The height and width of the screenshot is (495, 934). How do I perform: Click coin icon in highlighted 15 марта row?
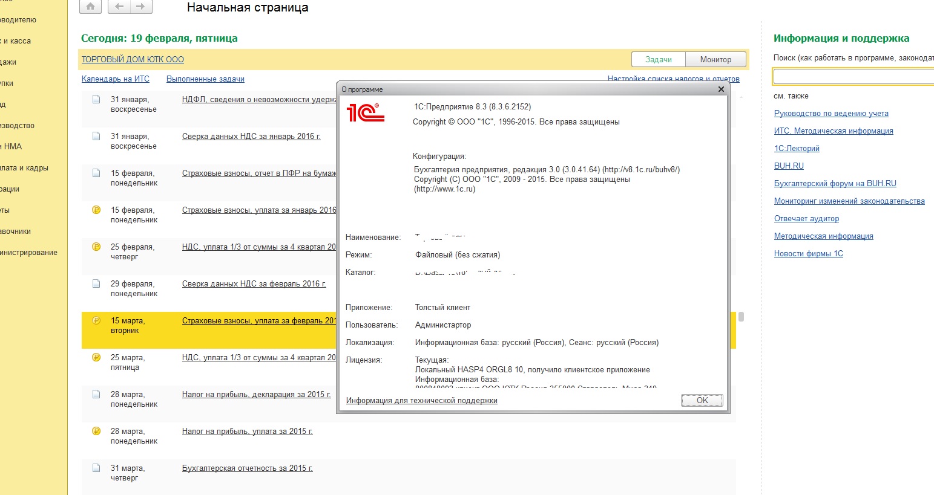96,320
